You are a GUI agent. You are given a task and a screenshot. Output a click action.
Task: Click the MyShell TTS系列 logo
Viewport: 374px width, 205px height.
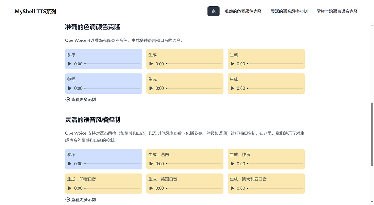click(x=35, y=11)
